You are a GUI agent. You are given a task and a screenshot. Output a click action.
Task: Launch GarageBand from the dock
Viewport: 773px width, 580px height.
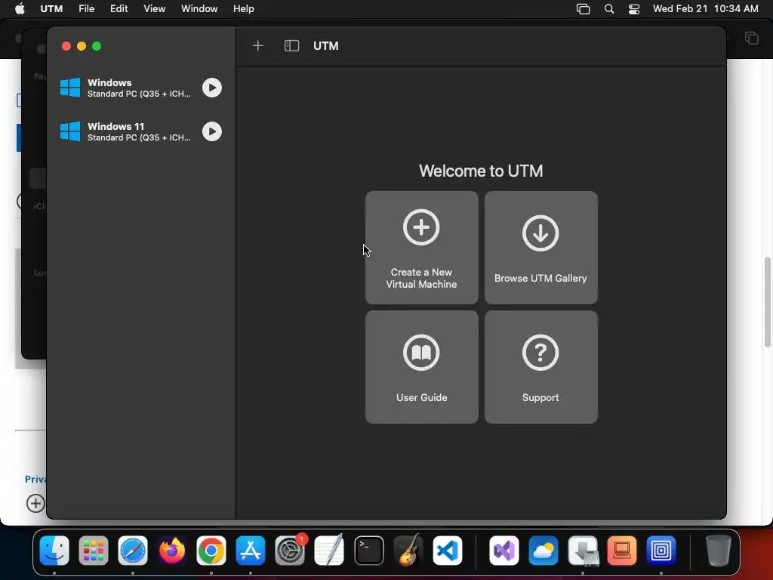point(408,551)
